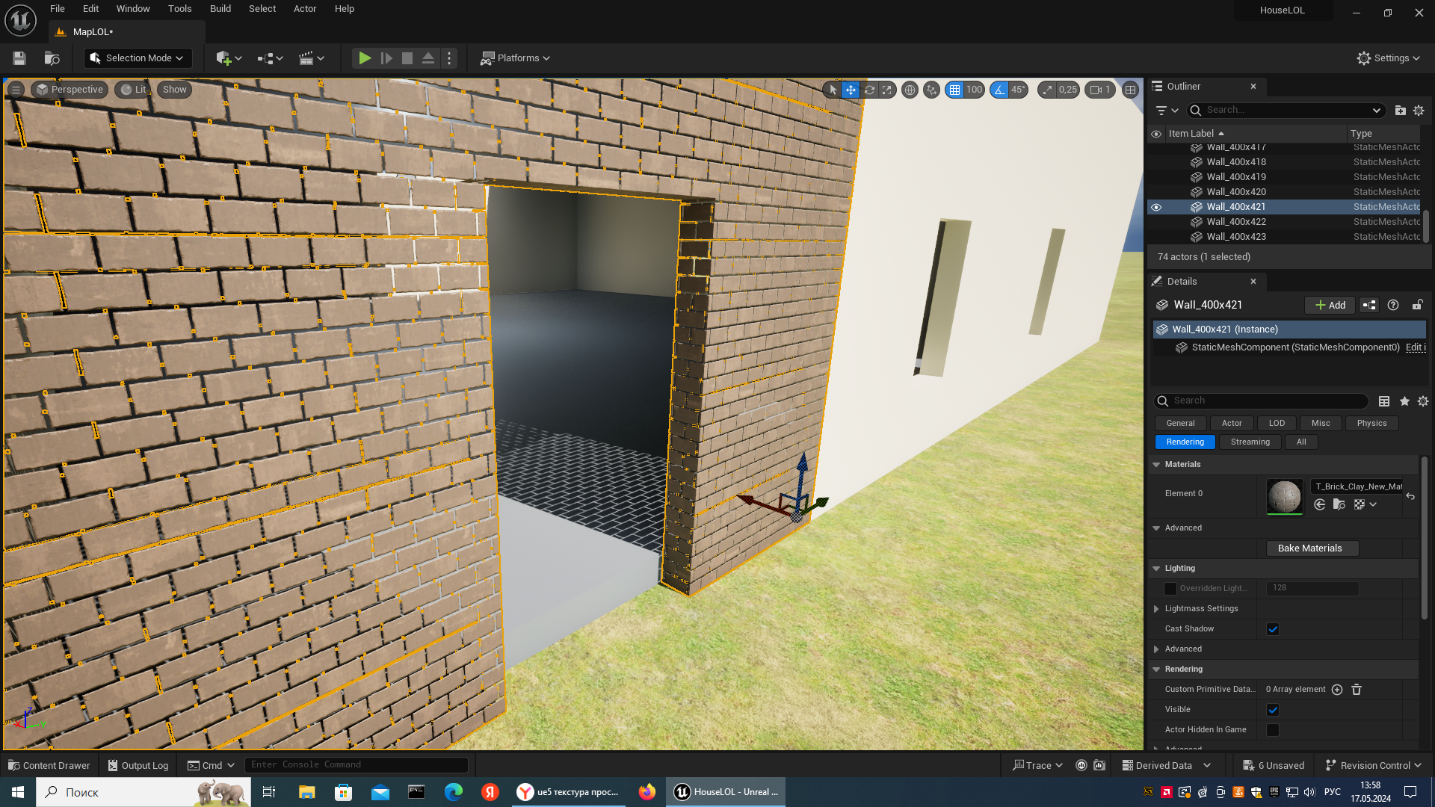This screenshot has height=807, width=1435.
Task: Click the Play level button
Action: tap(364, 58)
